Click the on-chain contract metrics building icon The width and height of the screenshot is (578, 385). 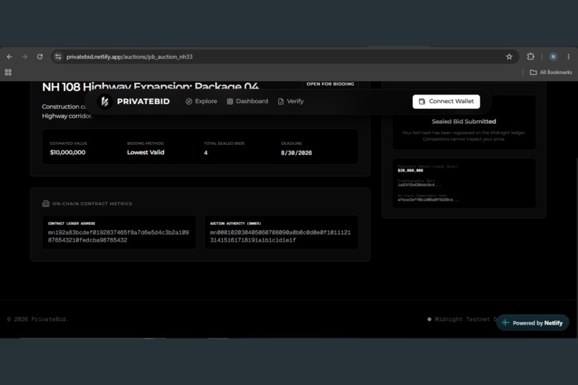(46, 204)
